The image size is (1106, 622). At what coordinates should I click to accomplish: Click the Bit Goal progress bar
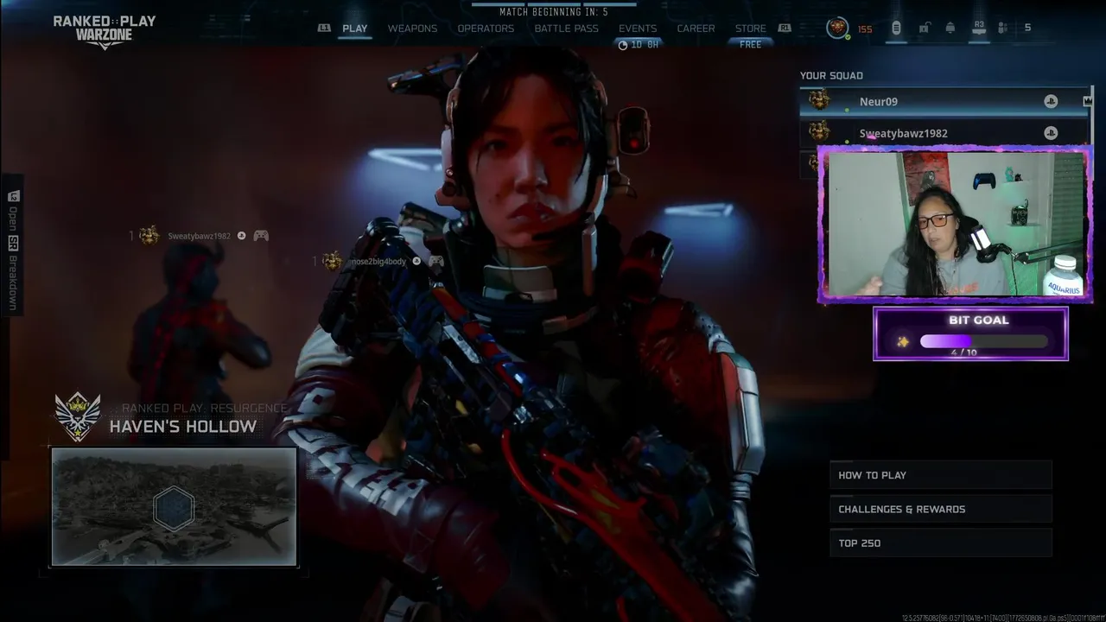[983, 342]
